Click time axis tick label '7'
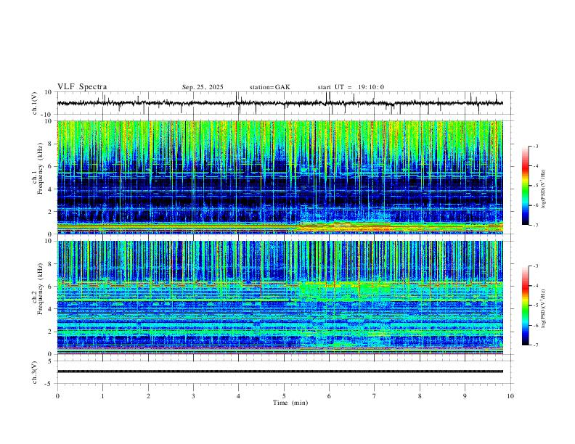Image resolution: width=575 pixels, height=444 pixels. [x=375, y=396]
